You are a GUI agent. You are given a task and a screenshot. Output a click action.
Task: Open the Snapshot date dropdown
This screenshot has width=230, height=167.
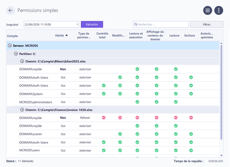[77, 25]
